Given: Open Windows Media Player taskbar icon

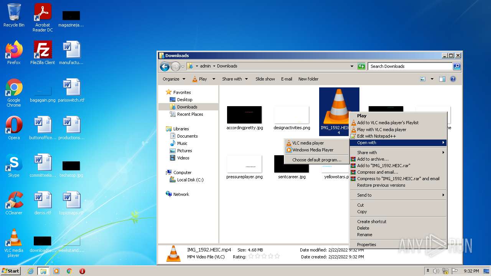Looking at the screenshot, I should [56, 271].
